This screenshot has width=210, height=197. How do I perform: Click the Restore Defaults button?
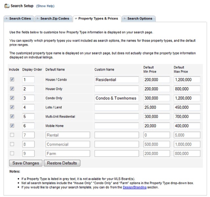[x=62, y=163]
